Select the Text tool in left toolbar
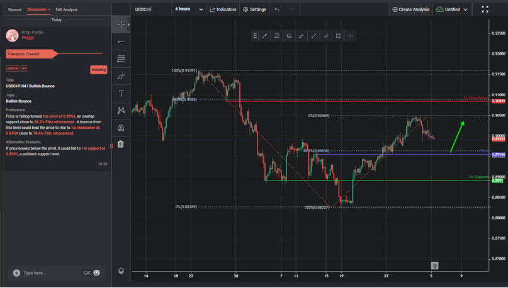The height and width of the screenshot is (288, 508). coord(121,94)
